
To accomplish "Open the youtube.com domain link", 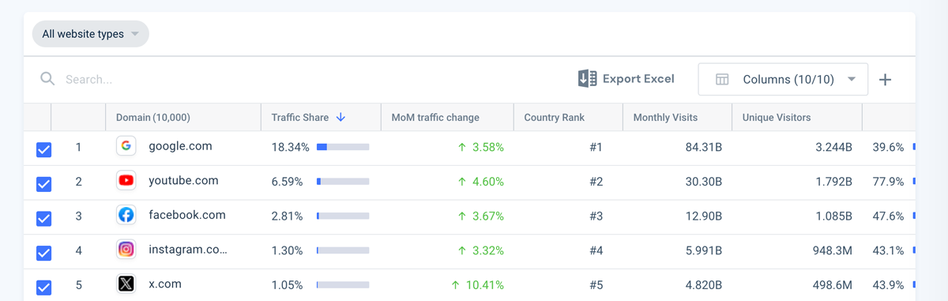I will [x=183, y=180].
